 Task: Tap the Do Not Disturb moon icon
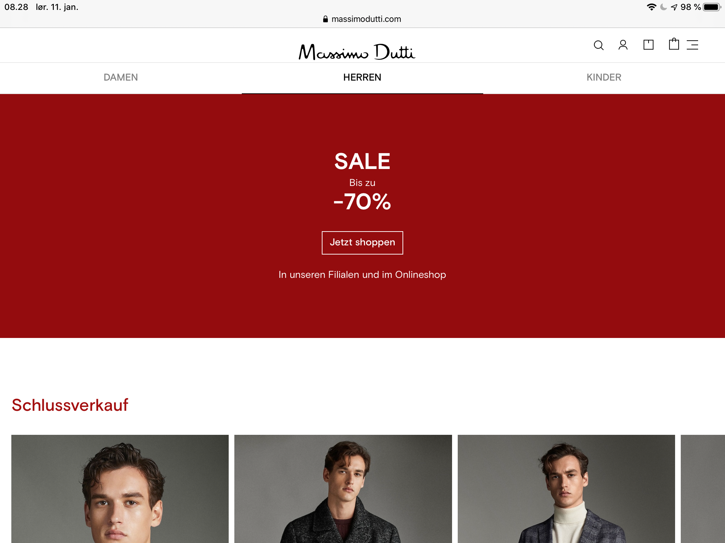pos(664,7)
